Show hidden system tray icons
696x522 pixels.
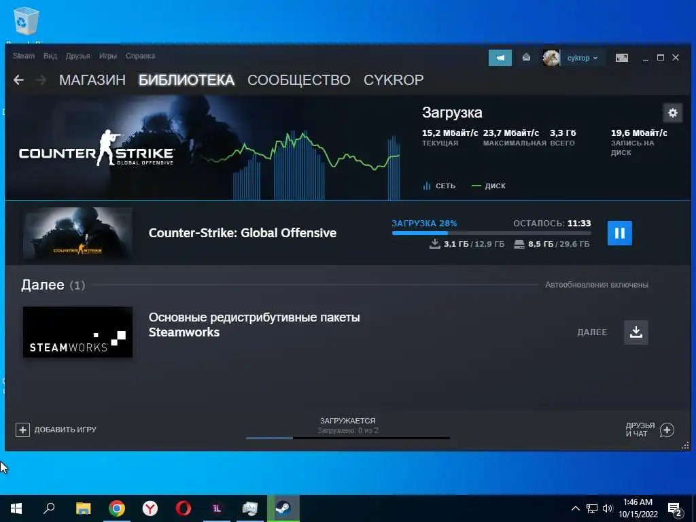pos(575,508)
